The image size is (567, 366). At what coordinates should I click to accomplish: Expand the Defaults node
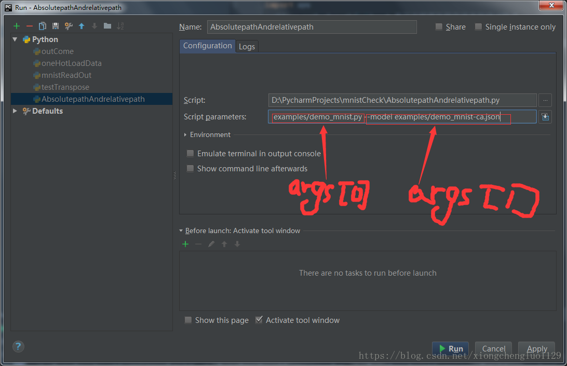coord(15,111)
